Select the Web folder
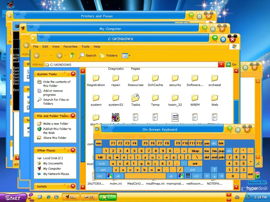270x202 pixels. point(215,100)
